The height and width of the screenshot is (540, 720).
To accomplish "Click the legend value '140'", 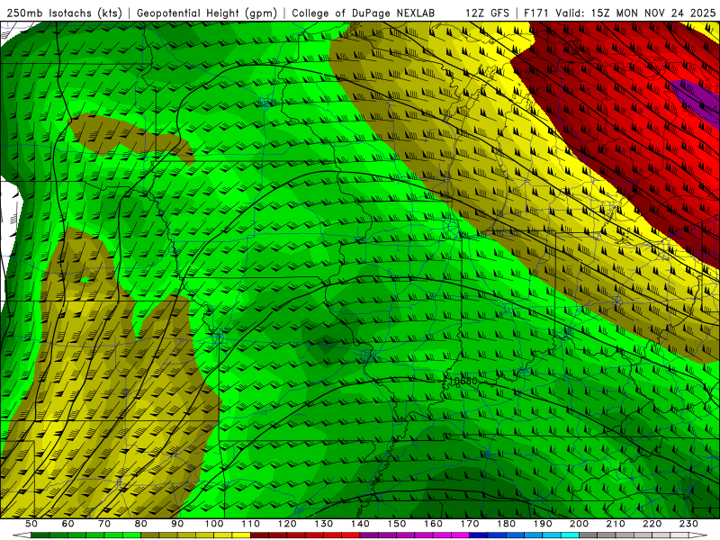I will (360, 524).
